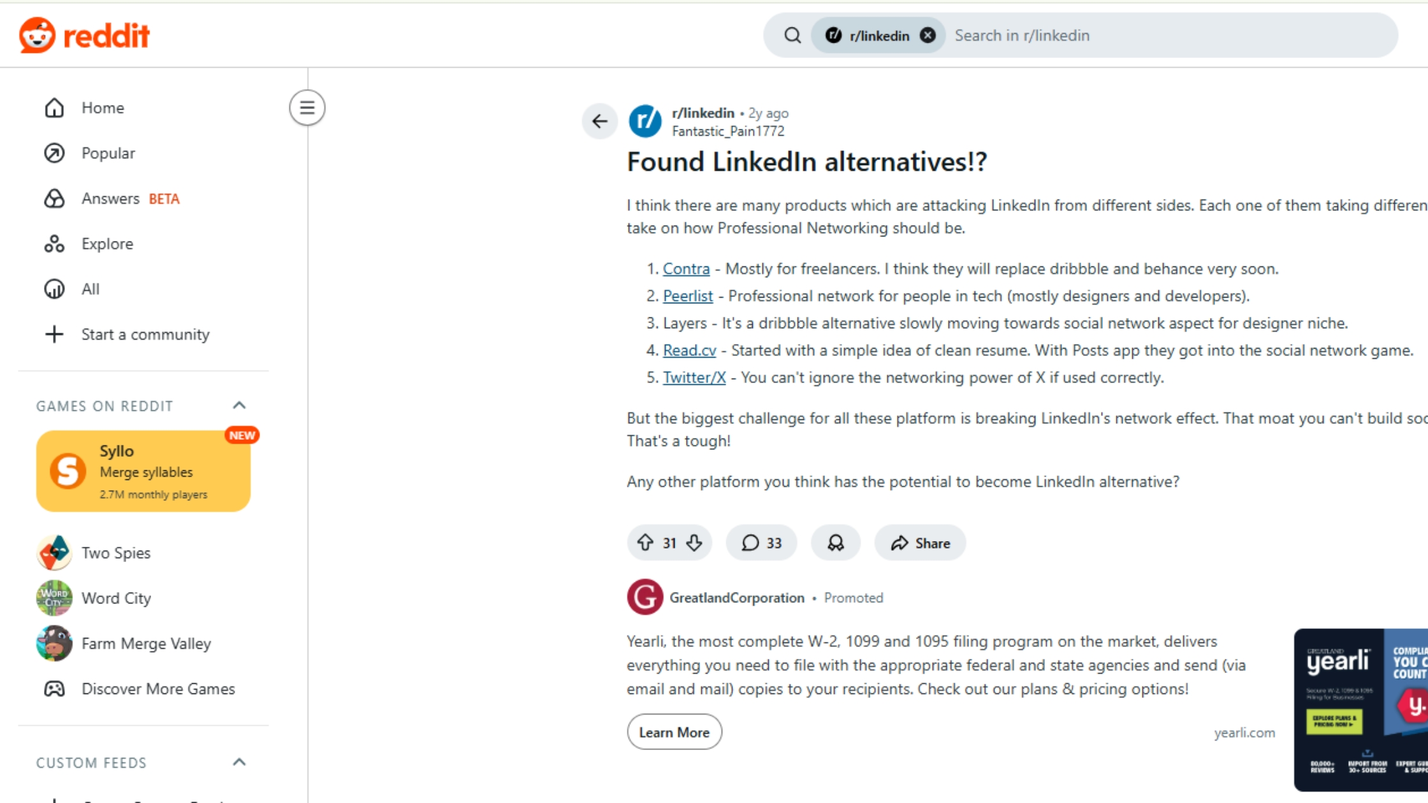Click the Share icon on the post
1428x803 pixels.
[919, 542]
